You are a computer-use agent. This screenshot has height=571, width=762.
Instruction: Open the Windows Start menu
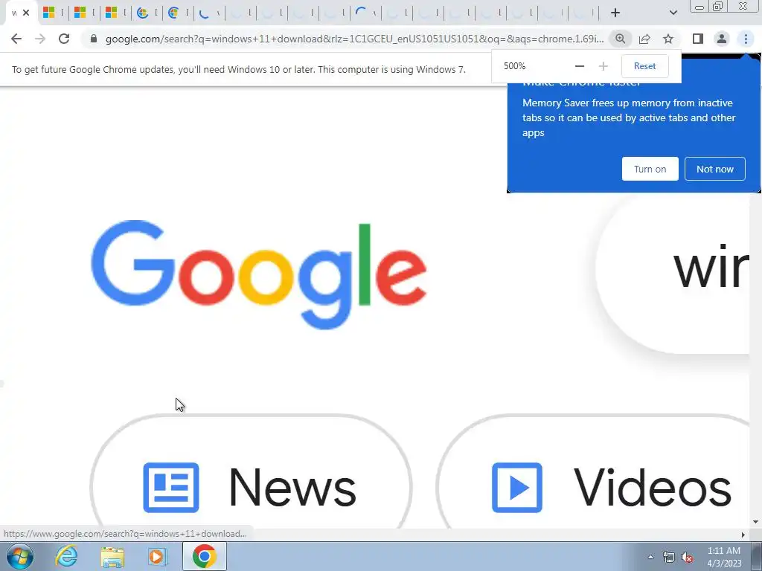20,556
